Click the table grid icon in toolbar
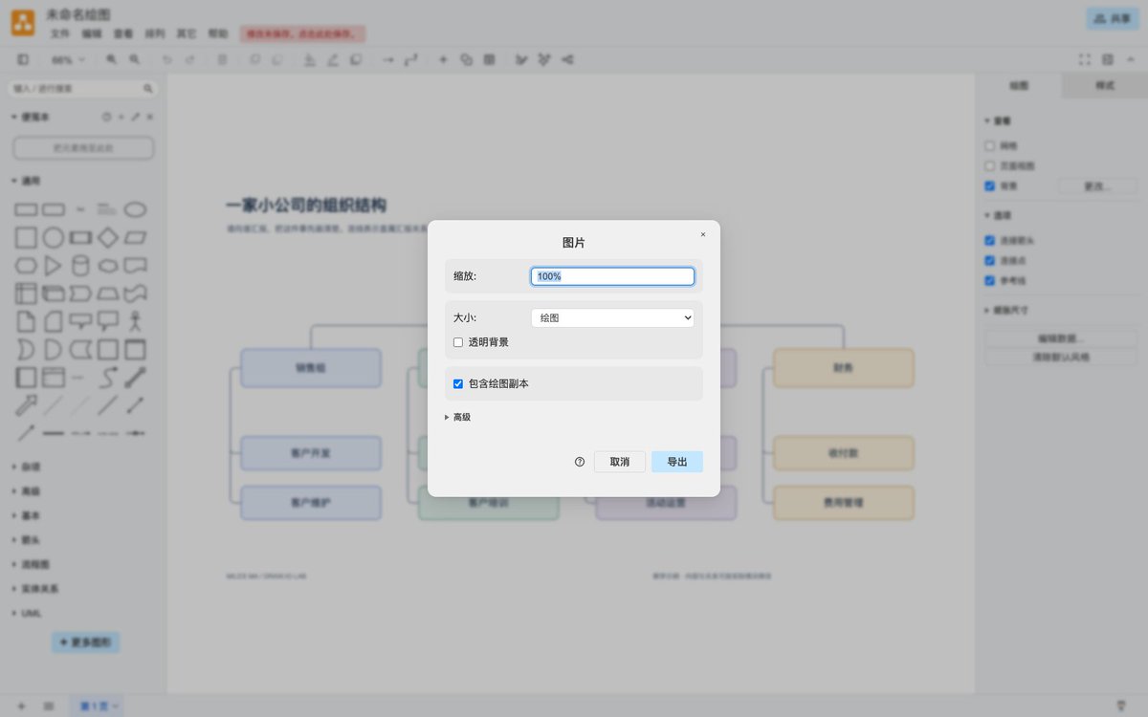This screenshot has height=717, width=1148. [x=489, y=59]
